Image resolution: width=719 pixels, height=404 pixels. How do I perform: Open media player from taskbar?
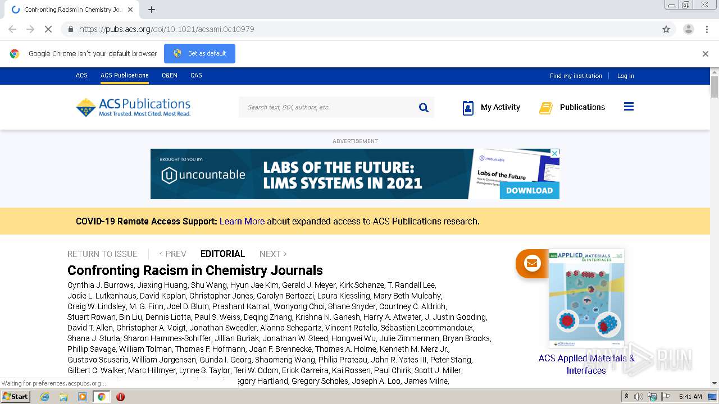83,397
